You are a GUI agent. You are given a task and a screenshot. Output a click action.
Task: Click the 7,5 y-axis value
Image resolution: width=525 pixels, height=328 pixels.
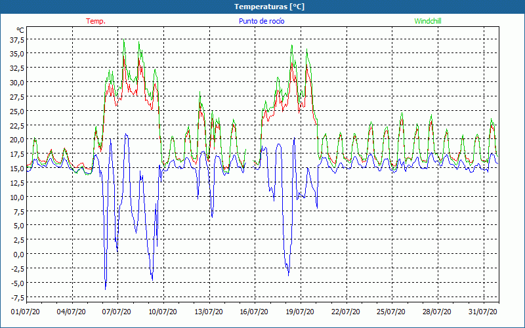click(x=18, y=211)
